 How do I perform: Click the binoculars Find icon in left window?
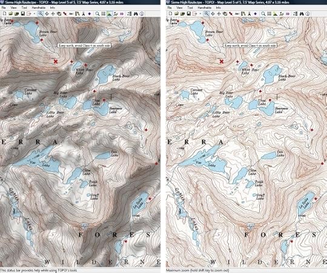(136, 14)
